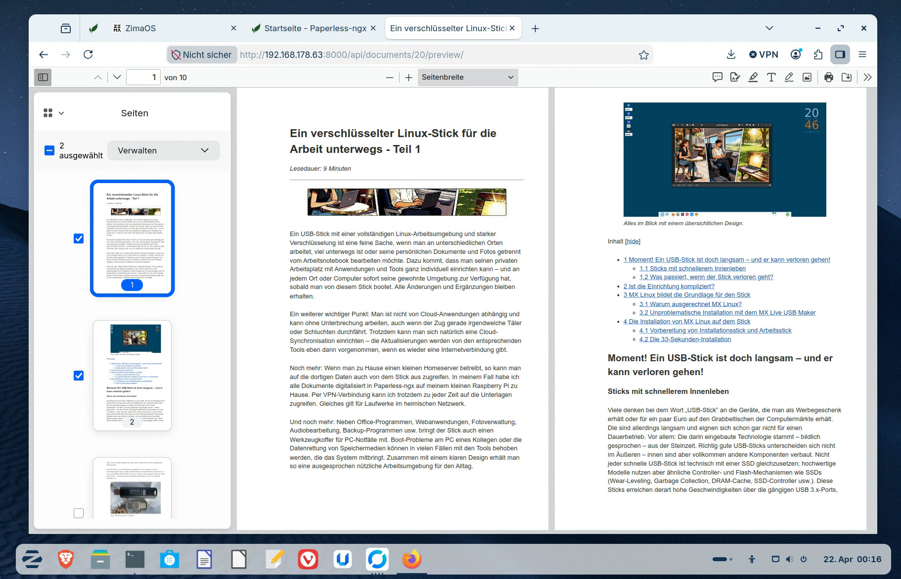Image resolution: width=901 pixels, height=579 pixels.
Task: Check the page 3 thumbnail checkbox
Action: [x=79, y=513]
